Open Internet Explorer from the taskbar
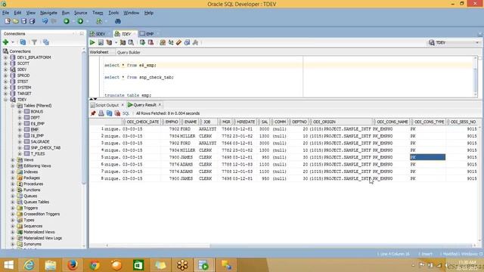Screen dimensions: 484x272 (29, 265)
